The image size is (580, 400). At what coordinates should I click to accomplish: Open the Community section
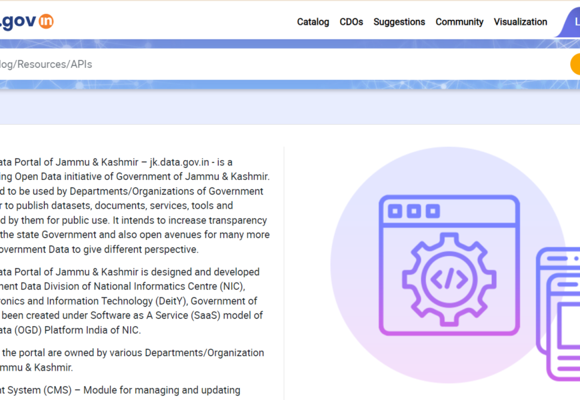(x=459, y=22)
